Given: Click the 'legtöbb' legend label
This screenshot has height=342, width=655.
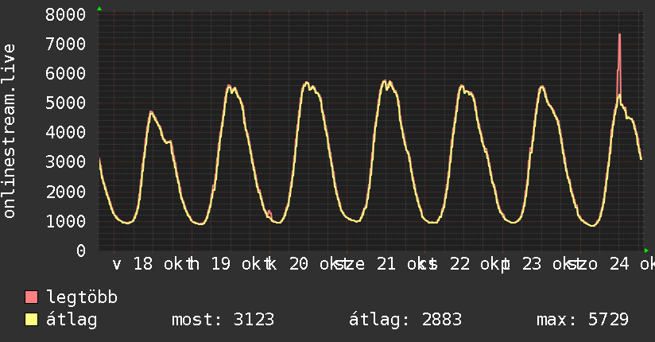Looking at the screenshot, I should (x=82, y=297).
